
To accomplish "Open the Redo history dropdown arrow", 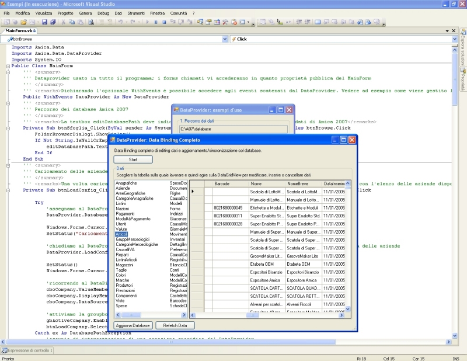I will point(139,22).
